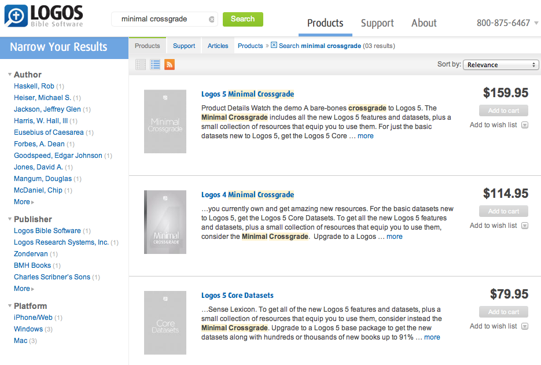This screenshot has width=541, height=365.
Task: Add Logos 4 Minimal Crossgrade to cart
Action: coord(504,211)
